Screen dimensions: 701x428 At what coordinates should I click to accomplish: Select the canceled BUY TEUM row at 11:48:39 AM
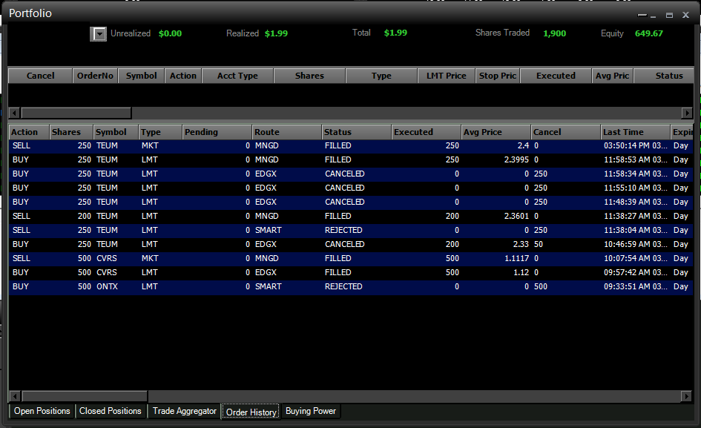pos(351,203)
